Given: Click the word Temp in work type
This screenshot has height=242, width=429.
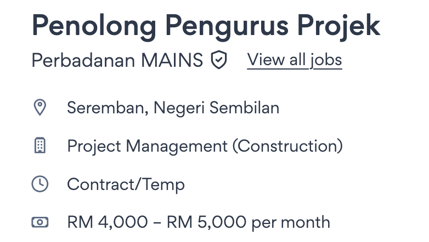Looking at the screenshot, I should coord(164,185).
